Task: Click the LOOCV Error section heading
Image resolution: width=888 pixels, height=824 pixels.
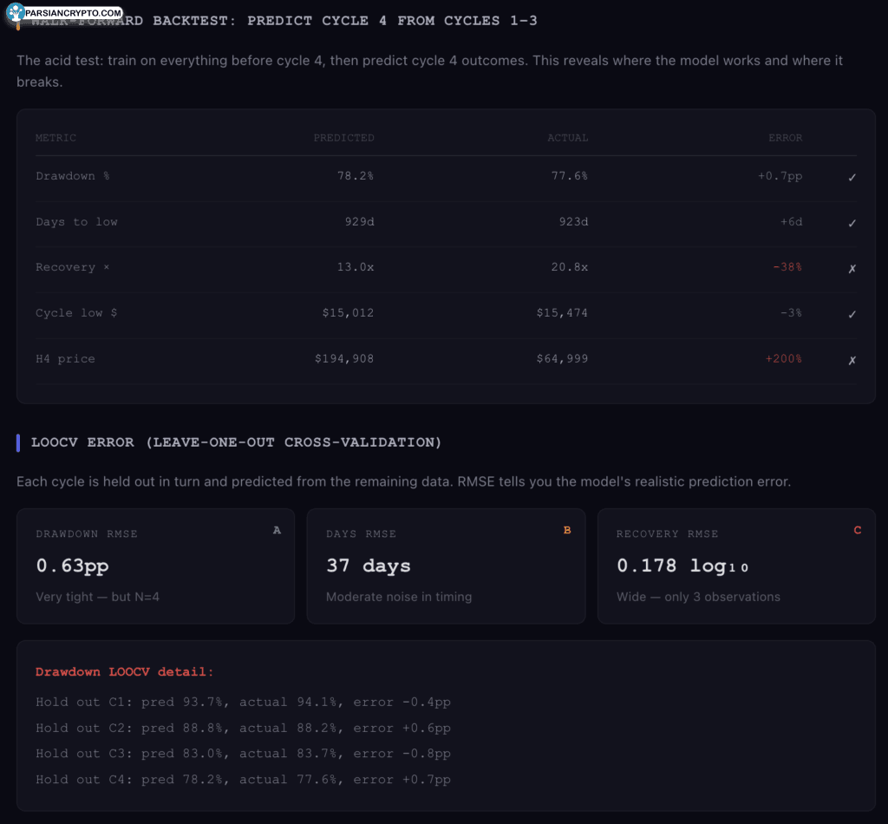Action: [x=236, y=442]
